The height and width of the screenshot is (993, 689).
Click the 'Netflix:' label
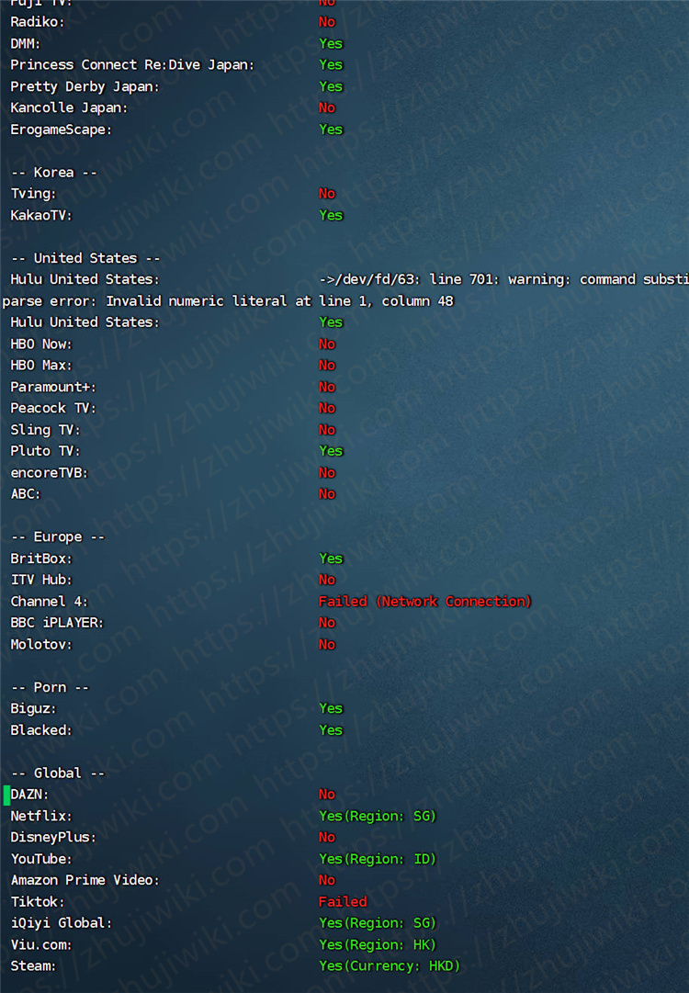[41, 817]
